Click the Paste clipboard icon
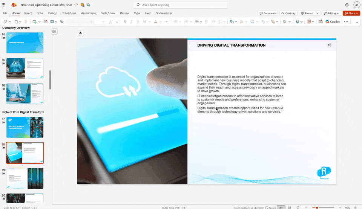 16,21
